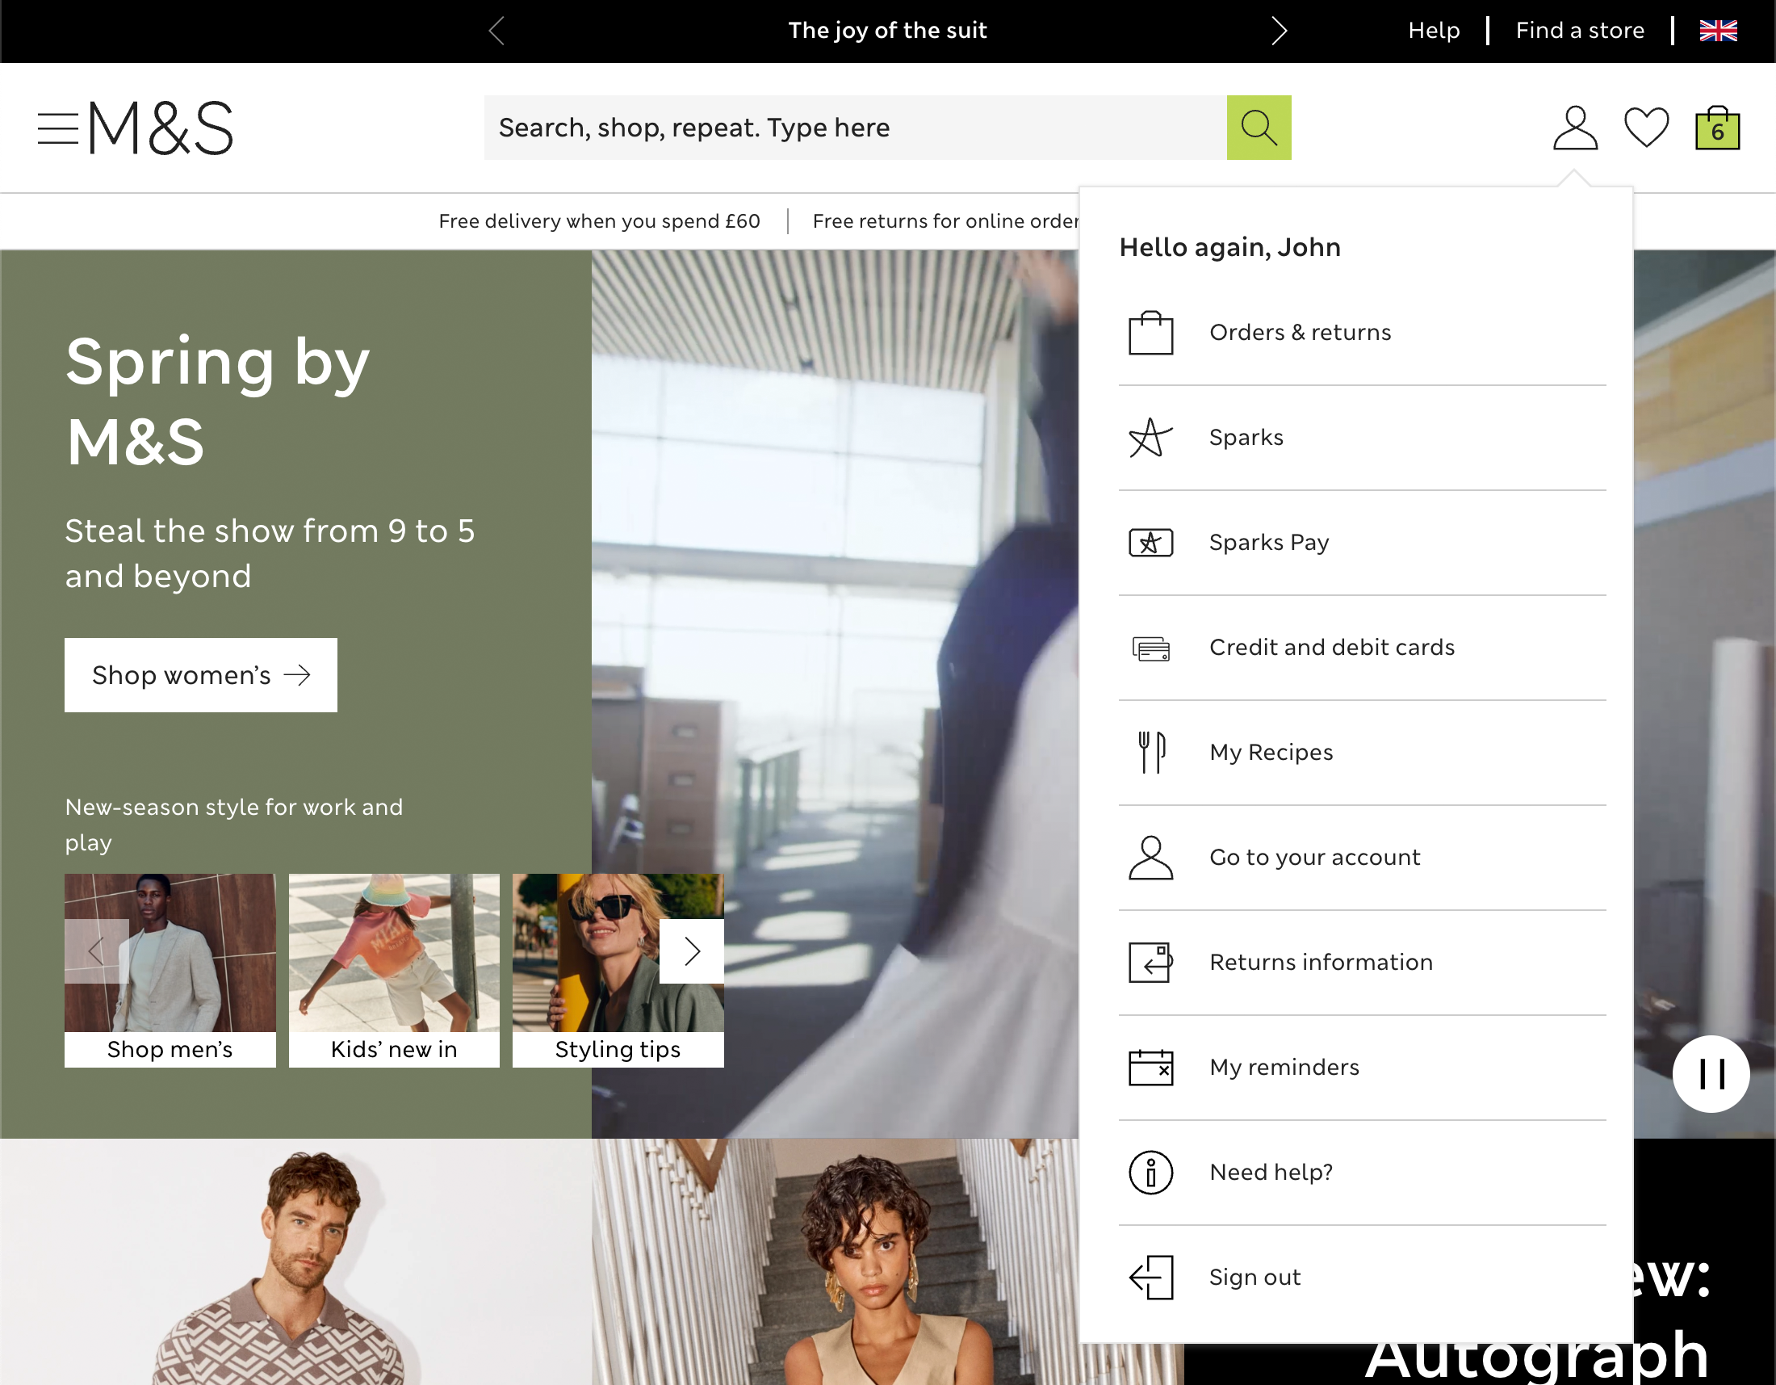Select Find a store
This screenshot has width=1776, height=1385.
1578,31
